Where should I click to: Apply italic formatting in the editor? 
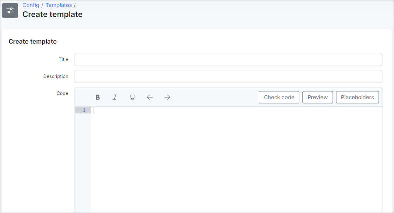(x=115, y=97)
